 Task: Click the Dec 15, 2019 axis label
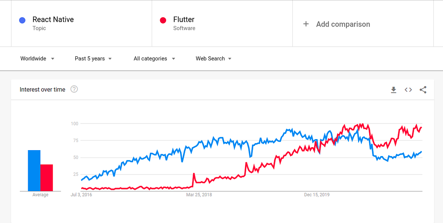[x=317, y=195]
